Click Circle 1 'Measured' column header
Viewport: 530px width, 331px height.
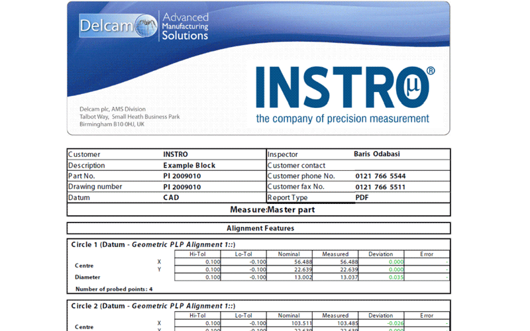pos(335,254)
